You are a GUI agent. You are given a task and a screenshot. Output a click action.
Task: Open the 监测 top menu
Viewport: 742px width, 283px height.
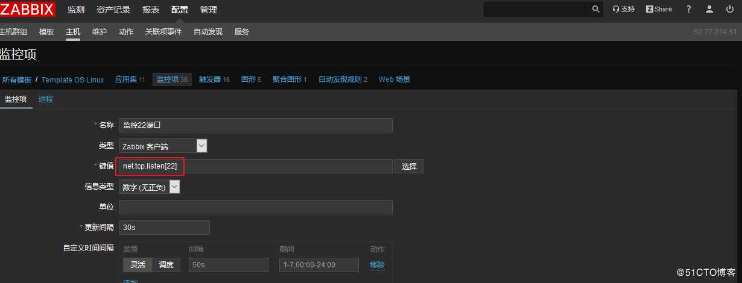76,10
